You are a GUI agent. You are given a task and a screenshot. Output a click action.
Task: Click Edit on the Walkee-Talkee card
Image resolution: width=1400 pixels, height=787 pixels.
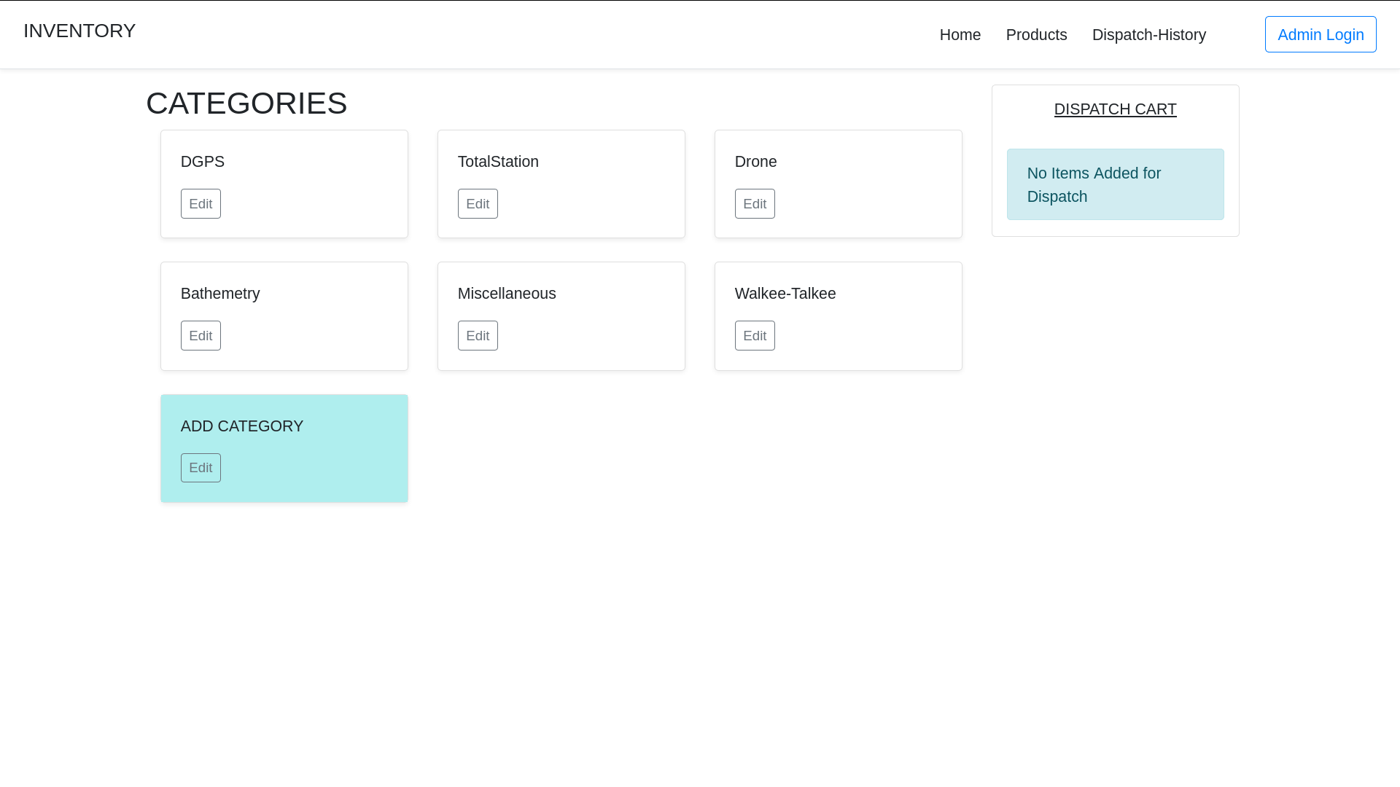click(x=755, y=335)
